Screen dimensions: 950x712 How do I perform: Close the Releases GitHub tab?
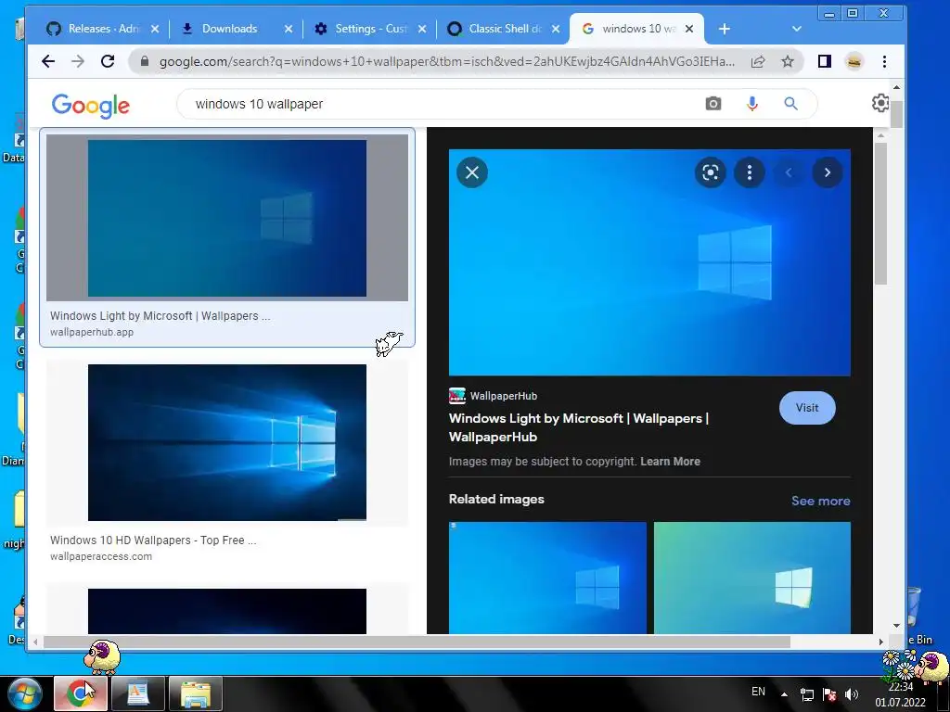[155, 29]
